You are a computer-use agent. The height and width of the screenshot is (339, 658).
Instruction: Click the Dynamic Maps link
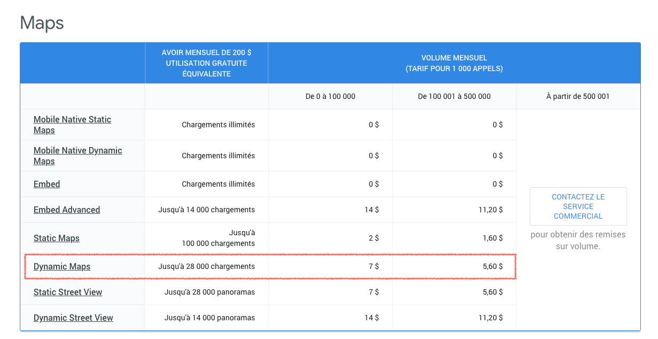click(62, 266)
